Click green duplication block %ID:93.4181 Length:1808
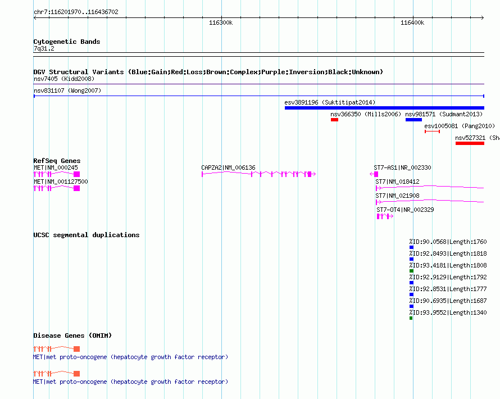The image size is (500, 399). click(411, 271)
